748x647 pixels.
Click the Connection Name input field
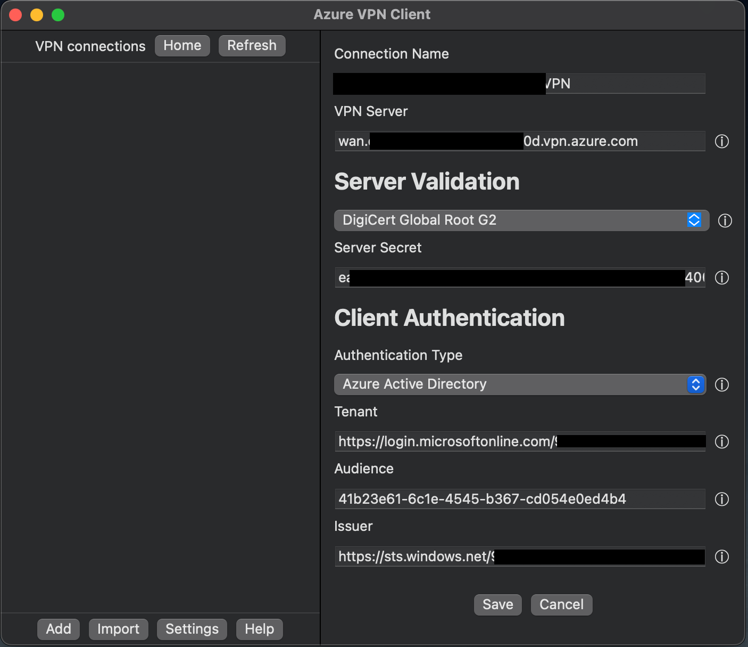520,84
